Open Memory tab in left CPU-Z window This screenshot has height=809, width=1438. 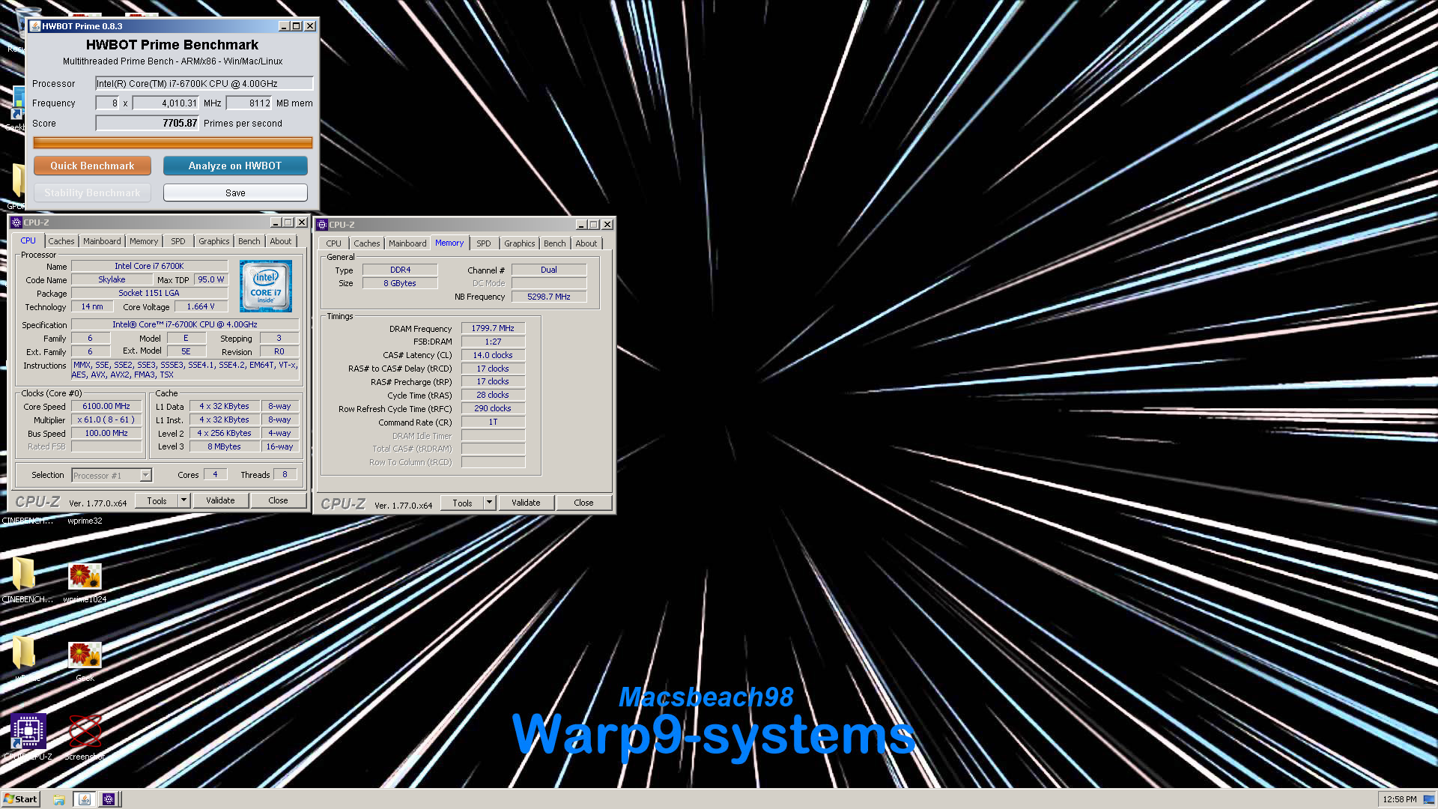point(144,241)
